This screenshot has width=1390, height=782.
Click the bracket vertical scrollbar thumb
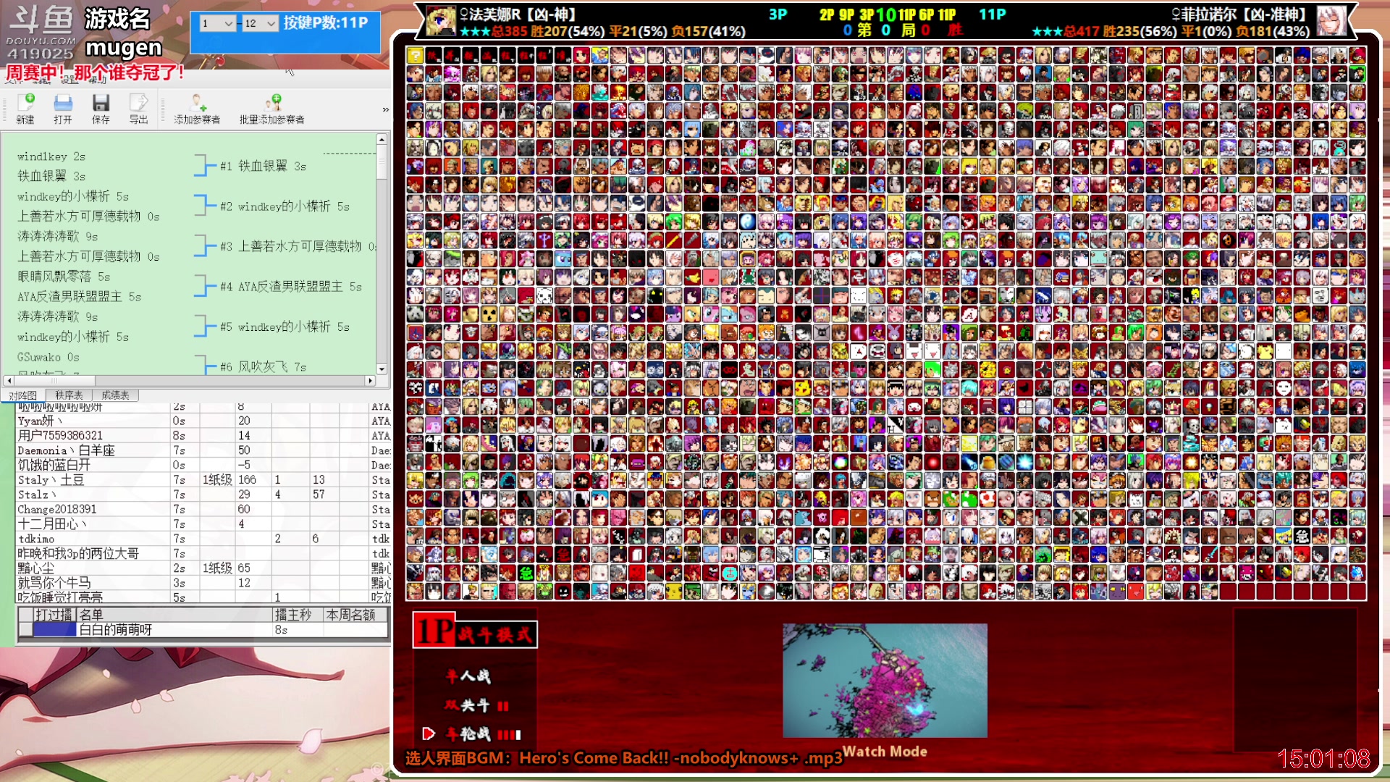[x=382, y=162]
